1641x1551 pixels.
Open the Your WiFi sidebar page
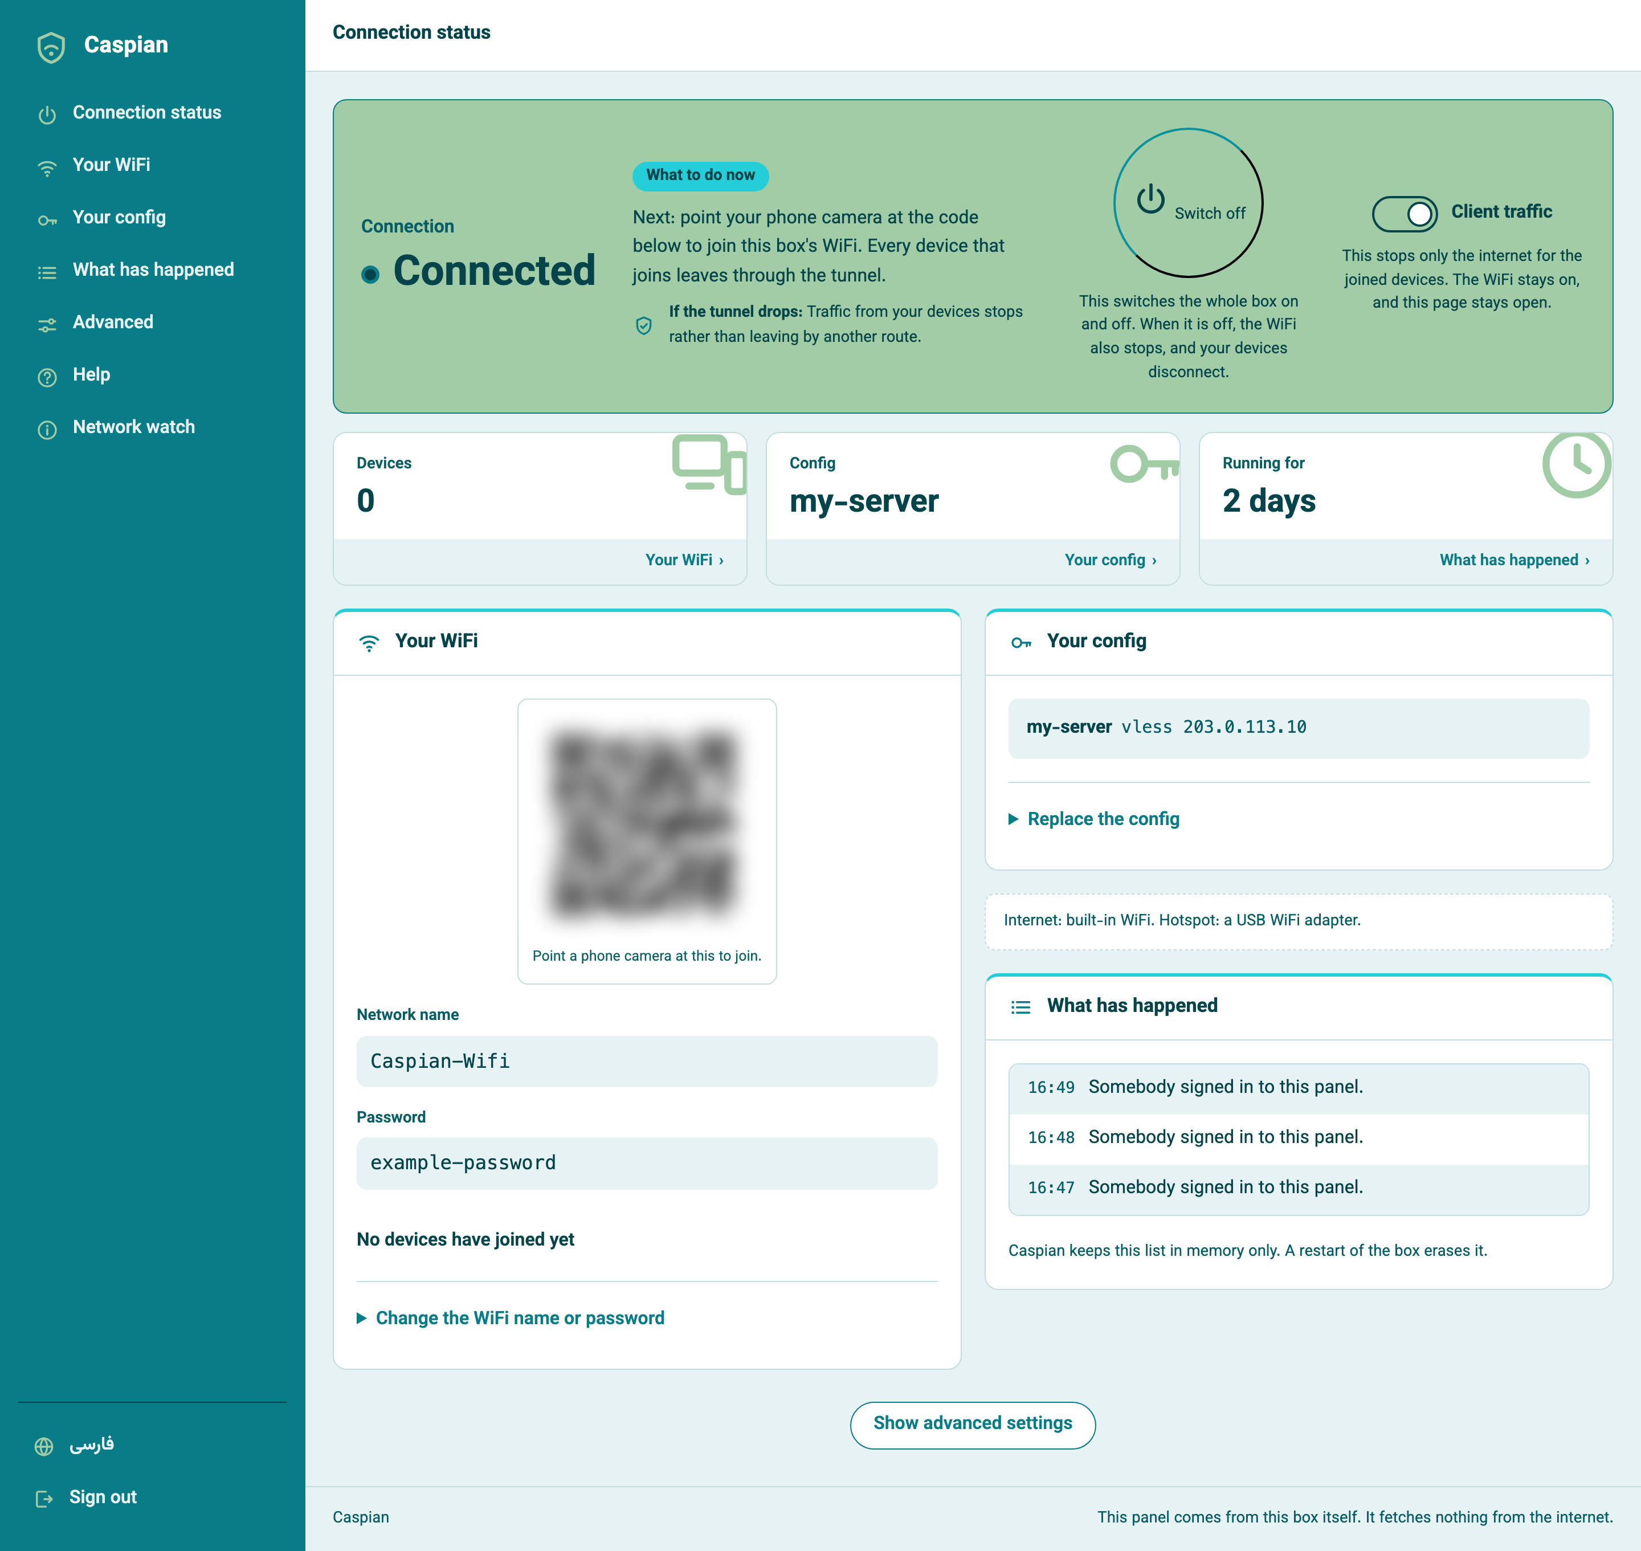coord(112,165)
